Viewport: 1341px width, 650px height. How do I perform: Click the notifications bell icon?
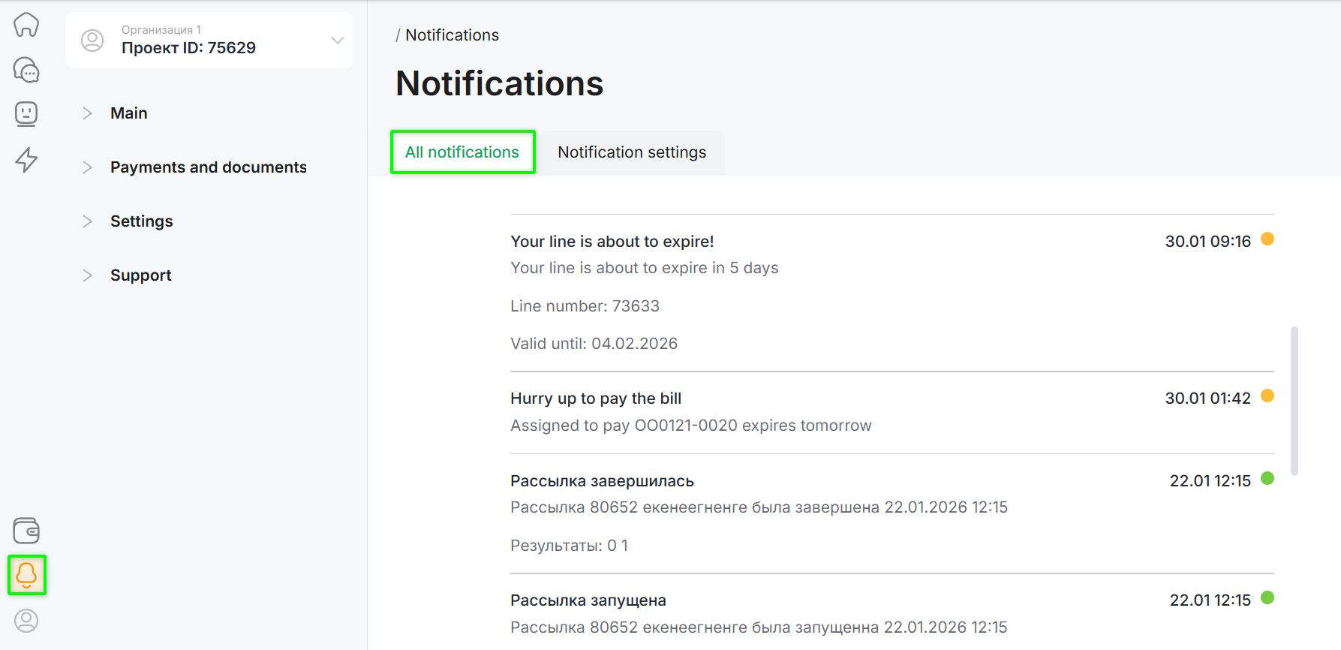(x=26, y=575)
